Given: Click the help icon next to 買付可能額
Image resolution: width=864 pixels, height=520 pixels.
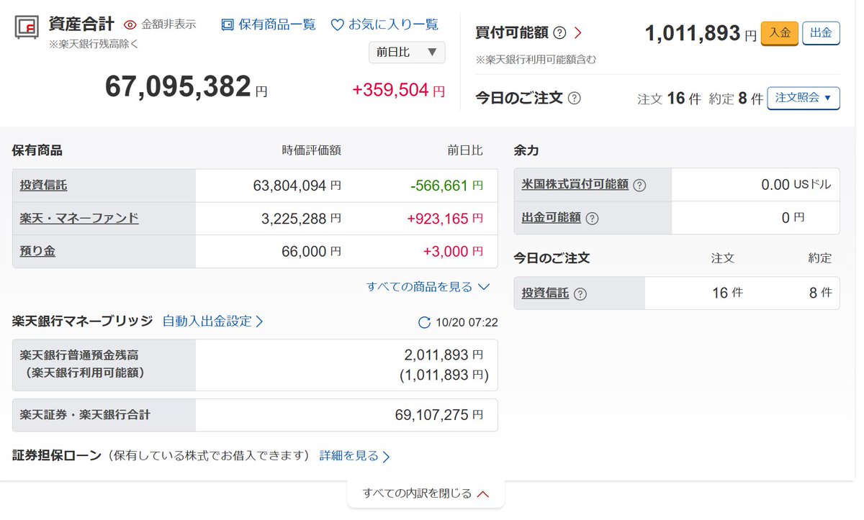Looking at the screenshot, I should pyautogui.click(x=559, y=33).
